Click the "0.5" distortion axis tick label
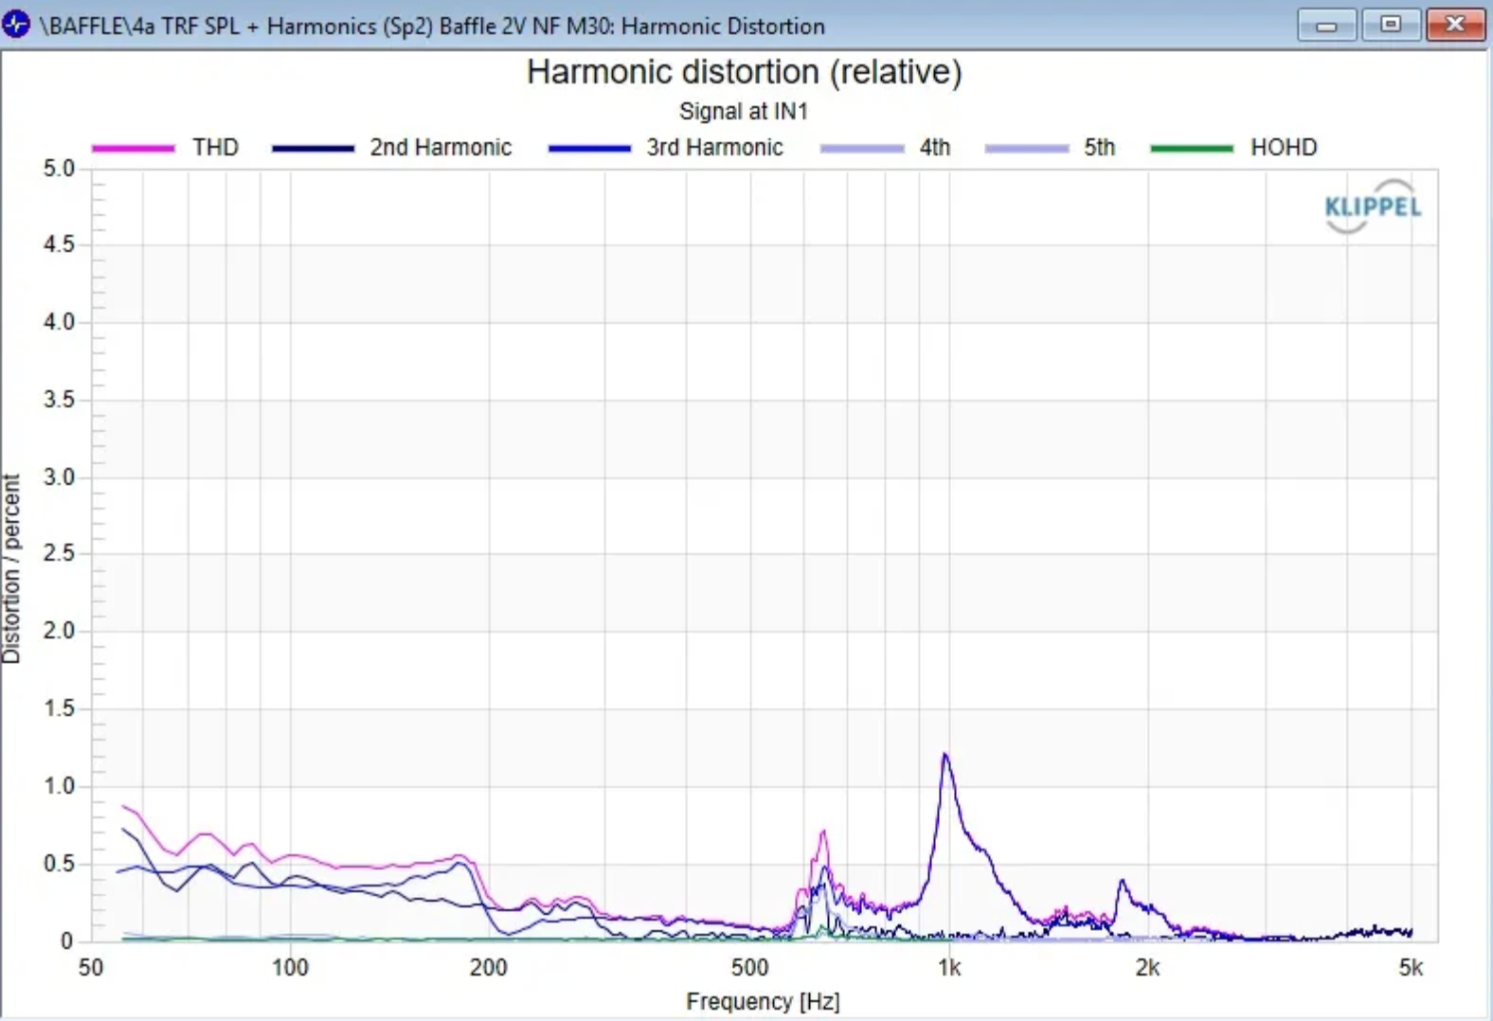The image size is (1493, 1021). point(59,864)
